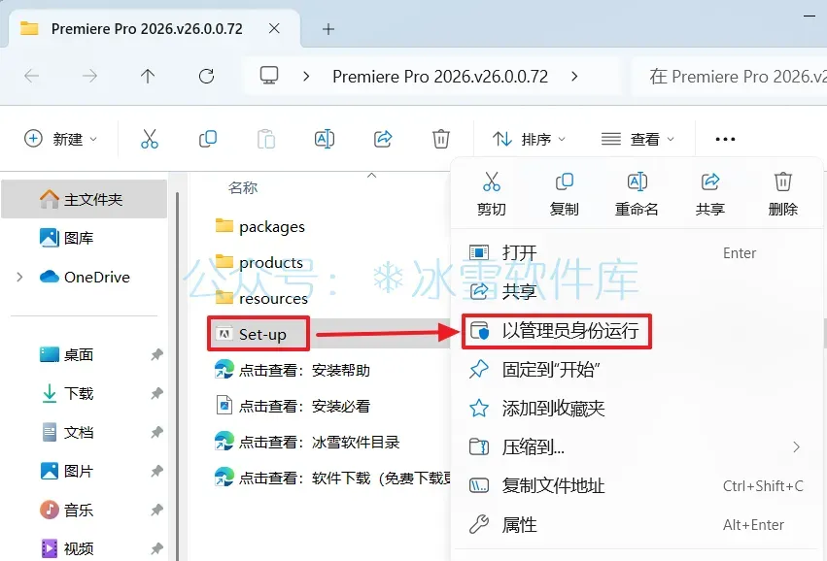Open the 新建 (New) dropdown
This screenshot has width=827, height=561.
pos(60,139)
